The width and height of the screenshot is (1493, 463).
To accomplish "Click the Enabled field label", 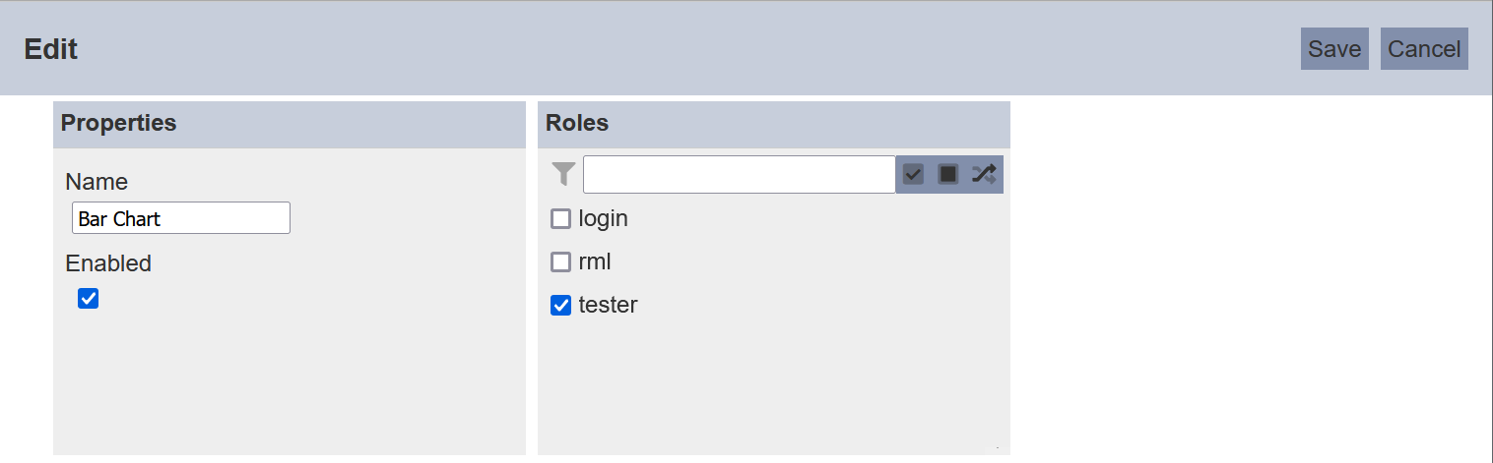I will 108,263.
